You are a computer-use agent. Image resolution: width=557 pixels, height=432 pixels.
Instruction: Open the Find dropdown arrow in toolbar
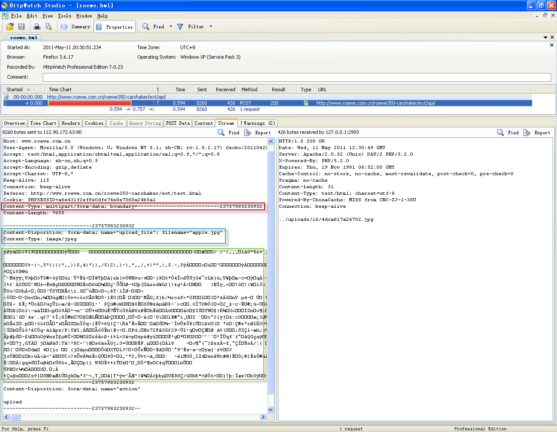pyautogui.click(x=171, y=27)
